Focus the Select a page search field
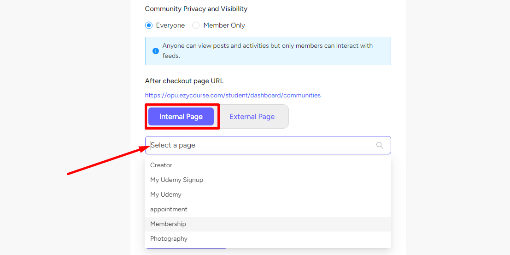This screenshot has width=510, height=255. [x=268, y=145]
